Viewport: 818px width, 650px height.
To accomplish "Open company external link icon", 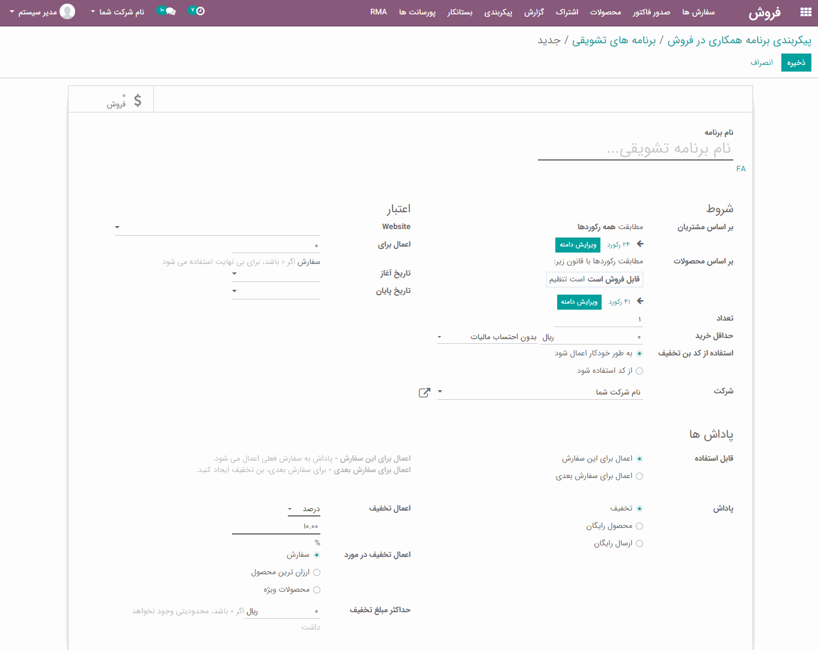I will pyautogui.click(x=424, y=393).
